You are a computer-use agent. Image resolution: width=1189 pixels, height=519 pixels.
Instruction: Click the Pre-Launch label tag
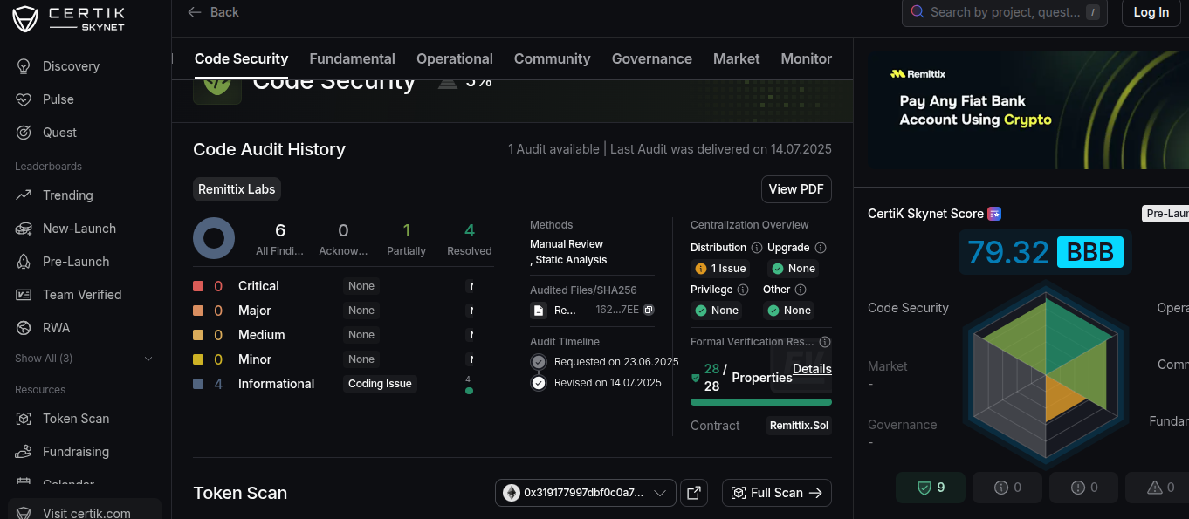click(x=1165, y=214)
